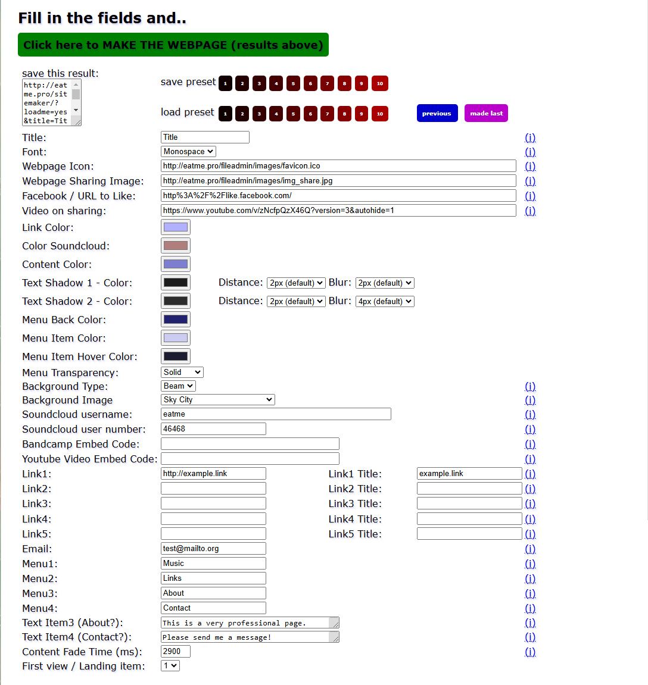This screenshot has height=685, width=648.
Task: Click the scrollbar of the save this result box
Action: coord(76,102)
